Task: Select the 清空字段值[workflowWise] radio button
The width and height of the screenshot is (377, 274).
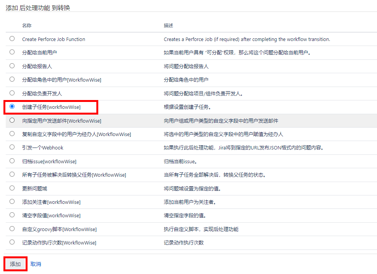Action: (x=12, y=215)
